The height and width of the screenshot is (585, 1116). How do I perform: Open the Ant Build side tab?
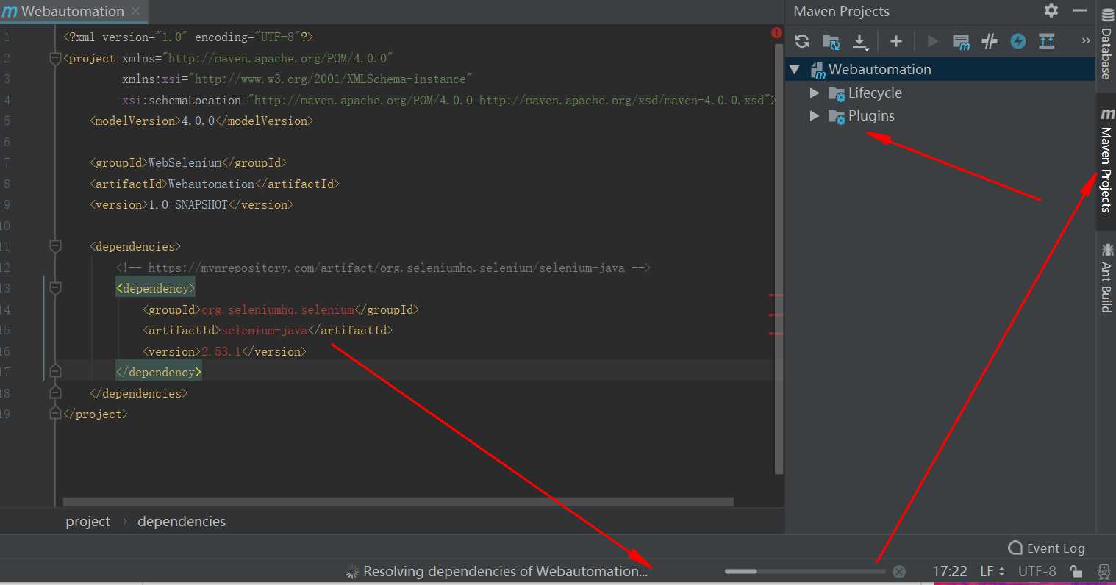tap(1106, 279)
